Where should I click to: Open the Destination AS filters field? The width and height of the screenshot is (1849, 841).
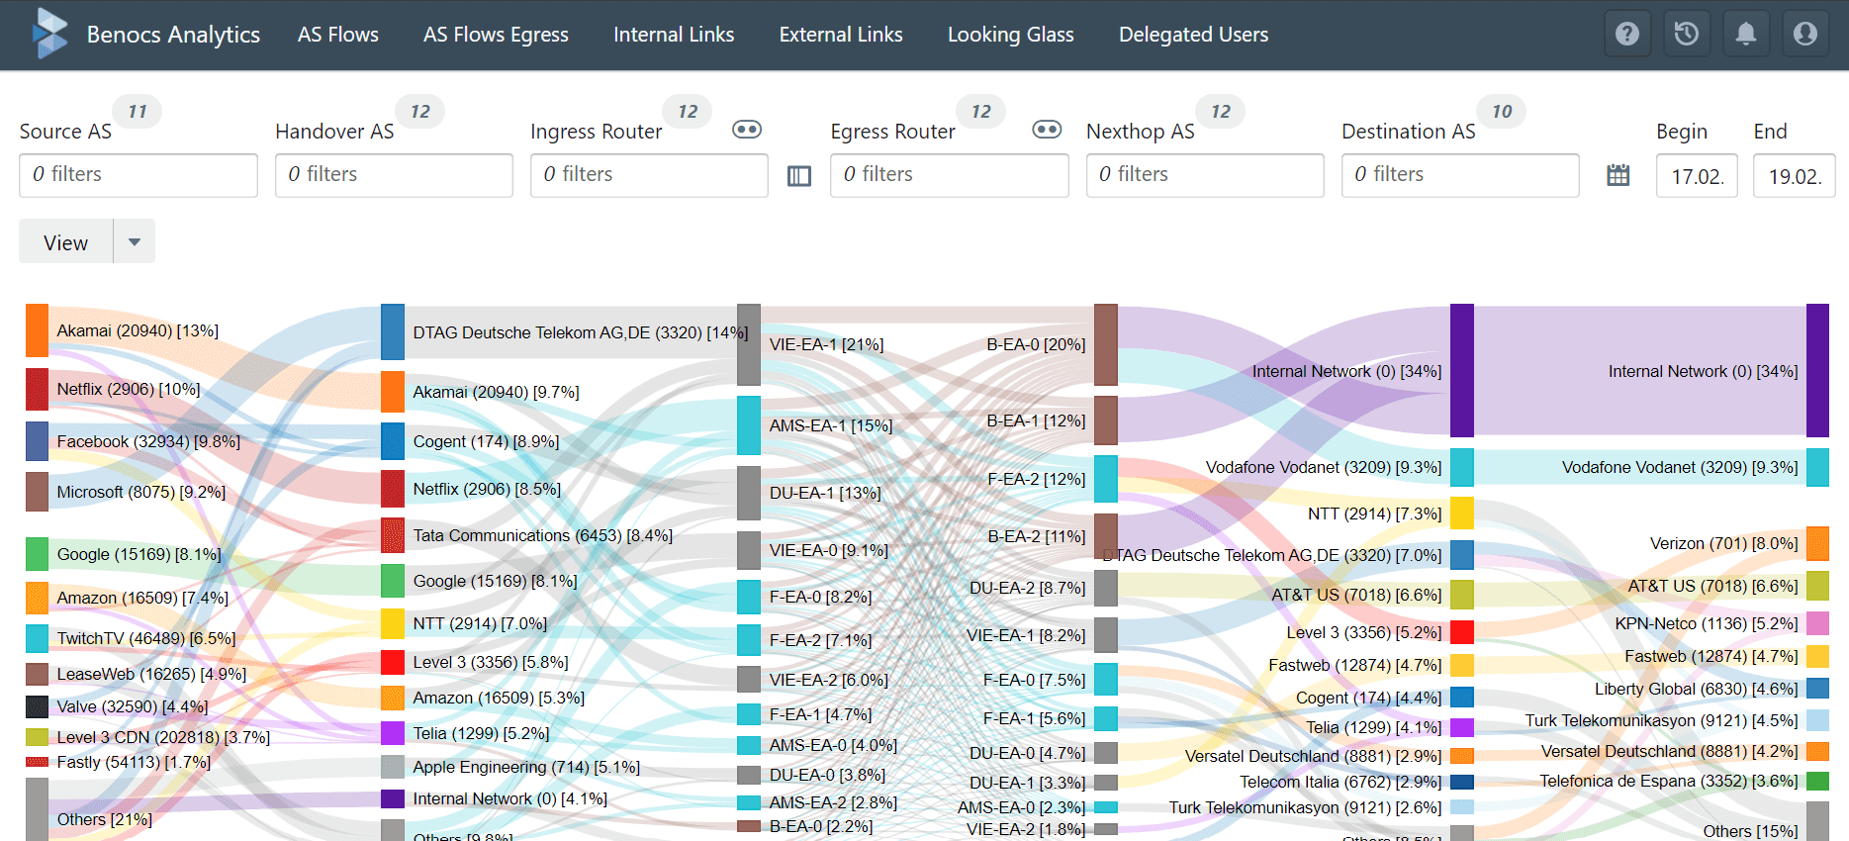(x=1459, y=175)
